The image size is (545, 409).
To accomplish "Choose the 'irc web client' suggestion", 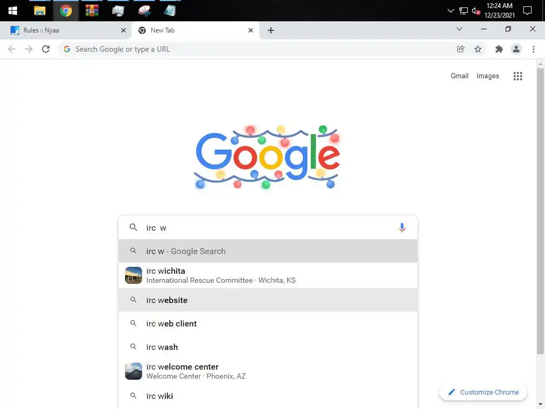I will point(268,323).
